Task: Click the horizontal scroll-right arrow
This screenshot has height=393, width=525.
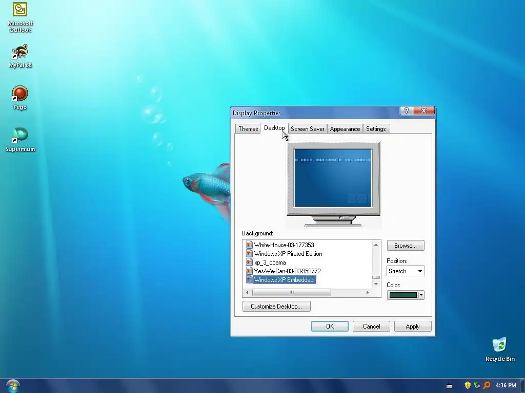Action: (x=368, y=292)
